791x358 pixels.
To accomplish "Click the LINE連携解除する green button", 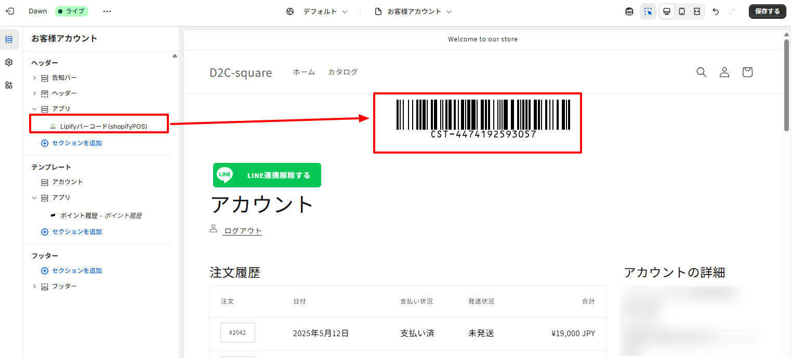I will click(267, 175).
